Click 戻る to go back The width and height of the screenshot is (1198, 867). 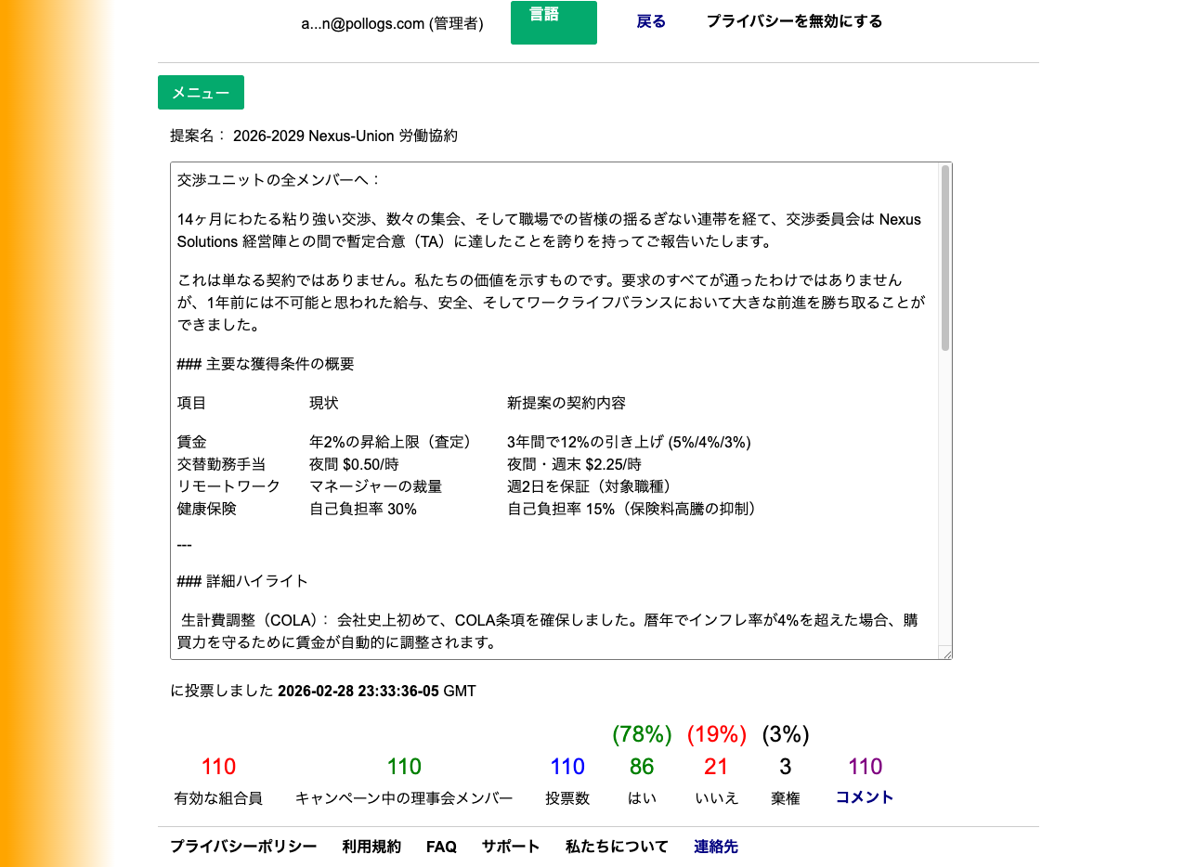coord(650,21)
